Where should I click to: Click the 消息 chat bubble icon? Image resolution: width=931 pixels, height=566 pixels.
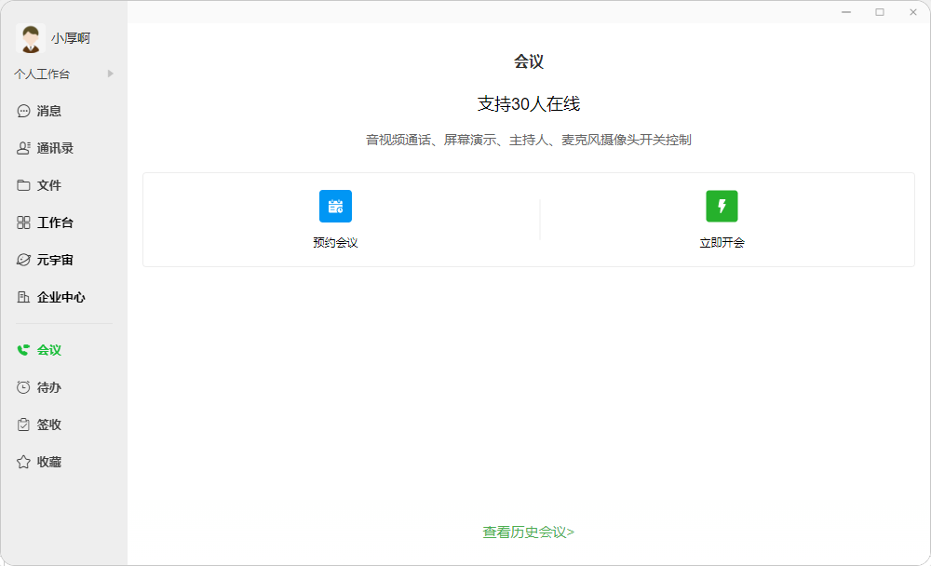(23, 111)
